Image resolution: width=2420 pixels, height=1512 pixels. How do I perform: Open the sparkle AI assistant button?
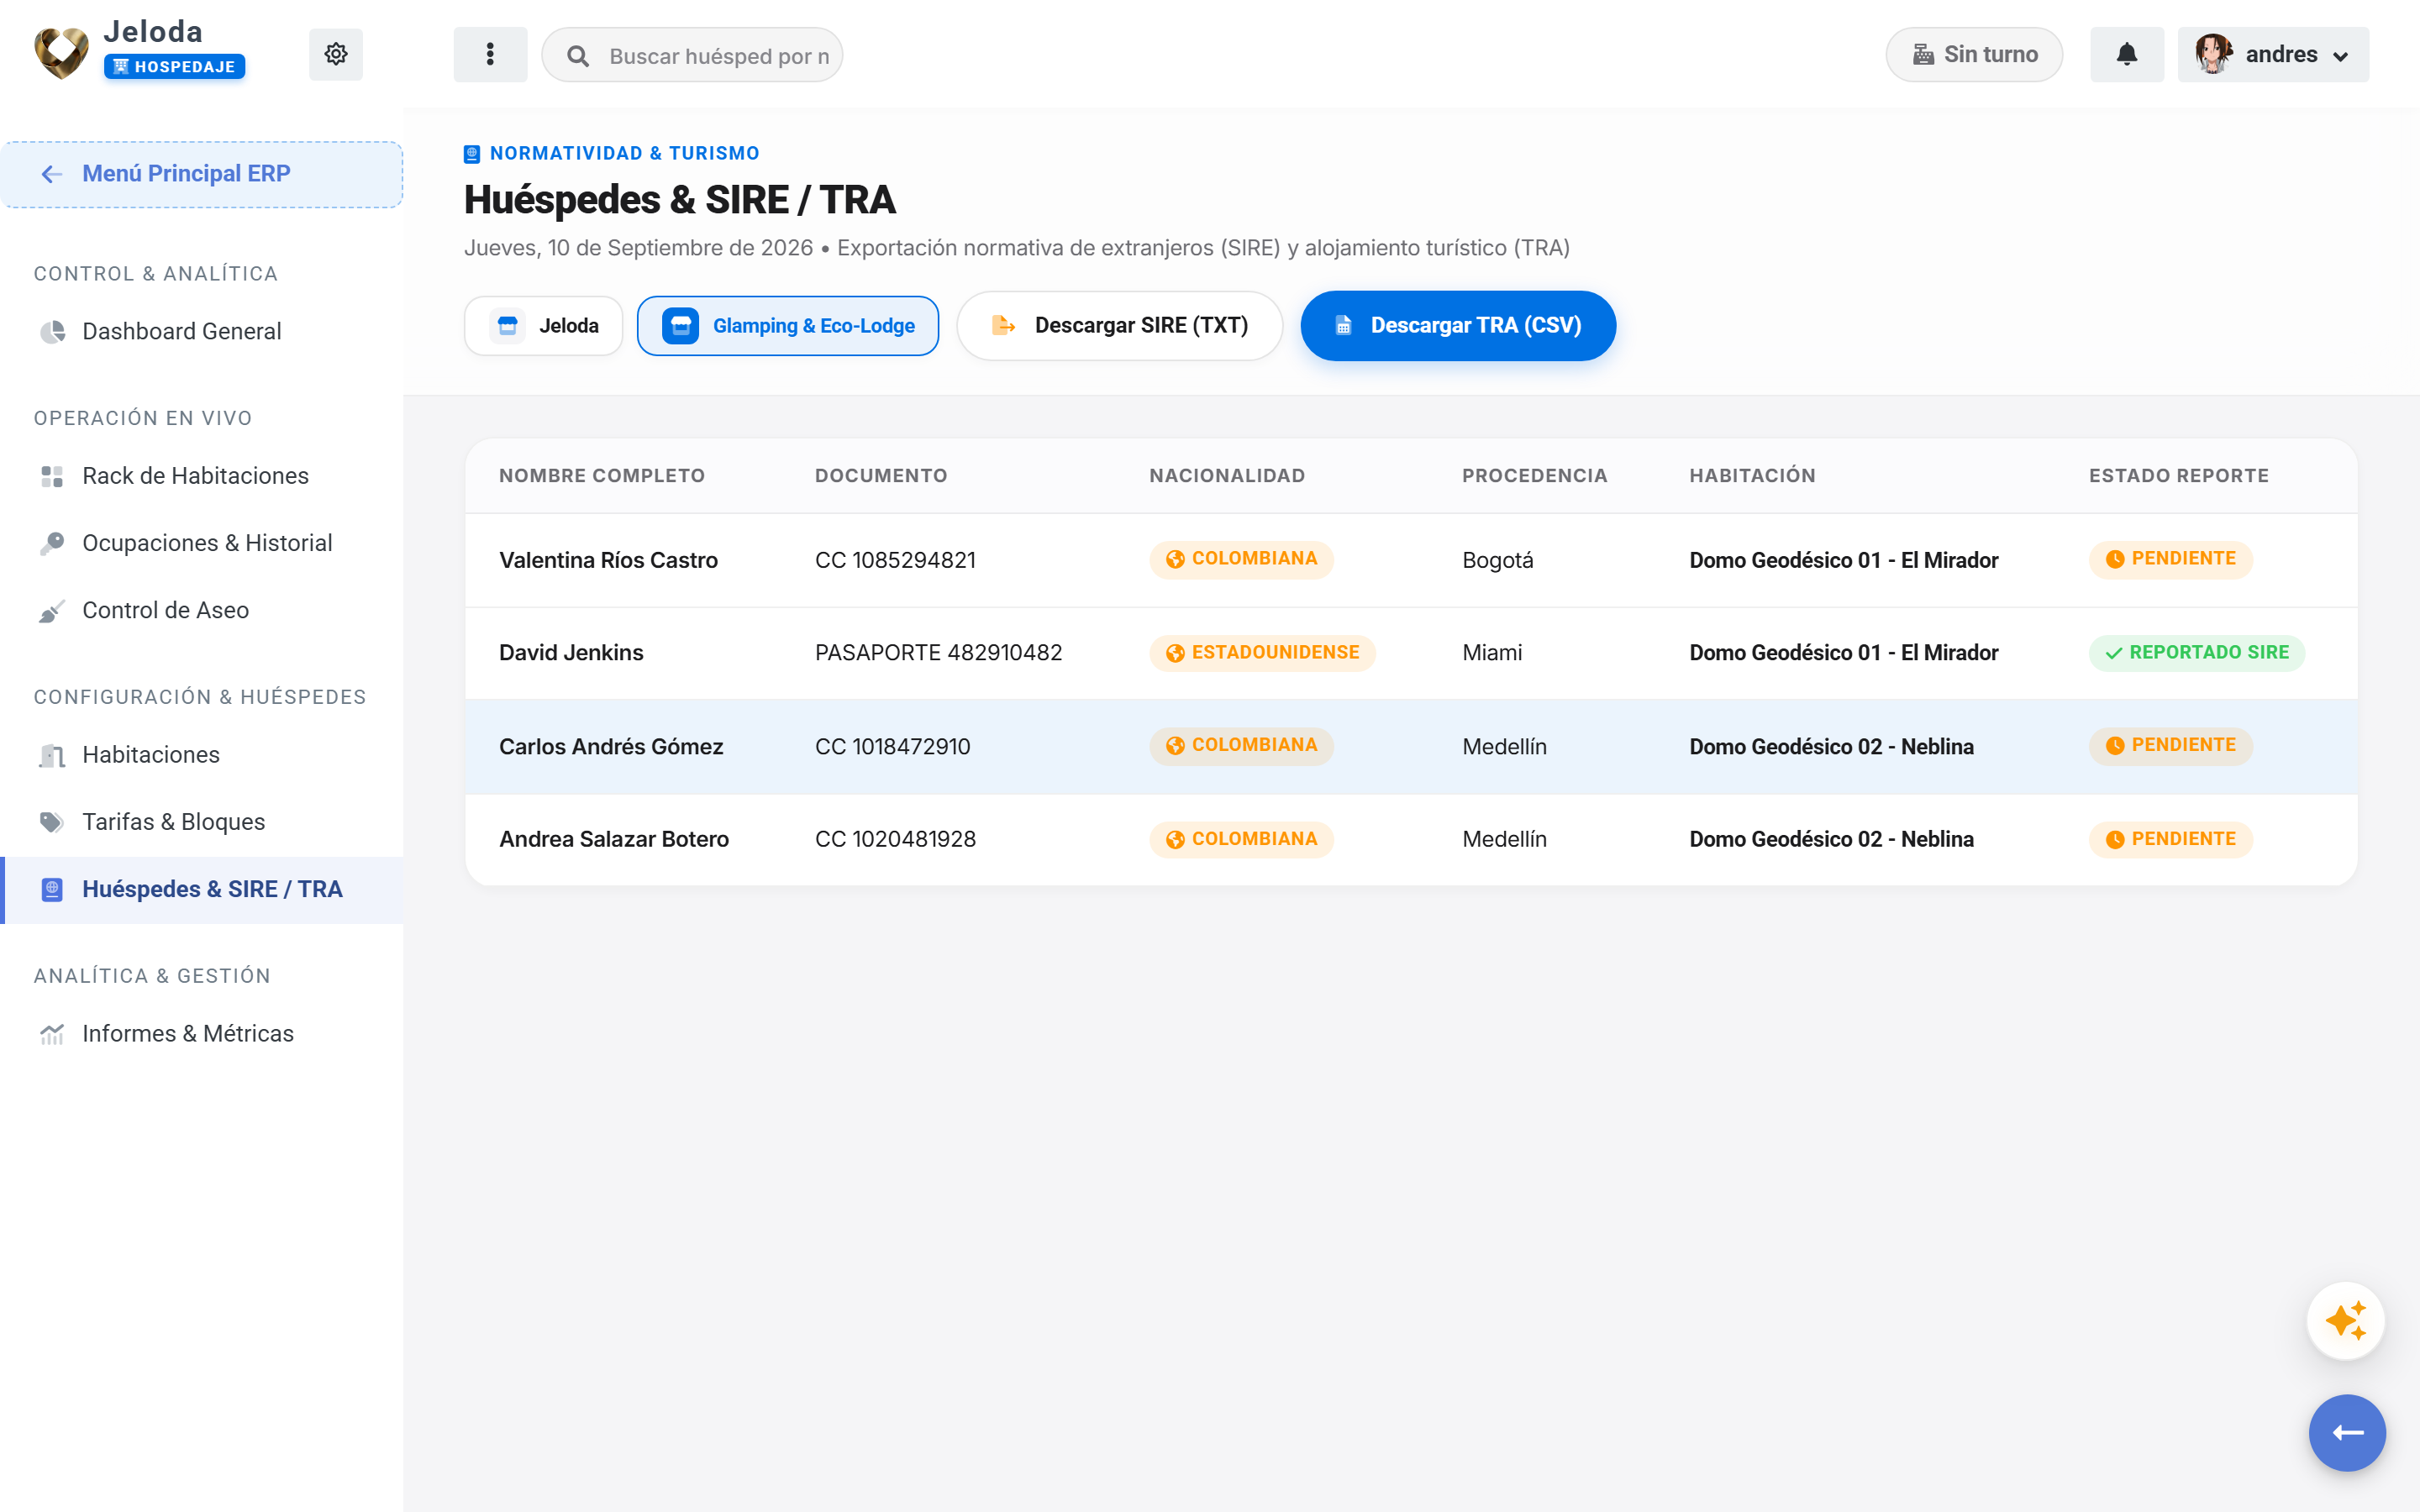pyautogui.click(x=2345, y=1320)
